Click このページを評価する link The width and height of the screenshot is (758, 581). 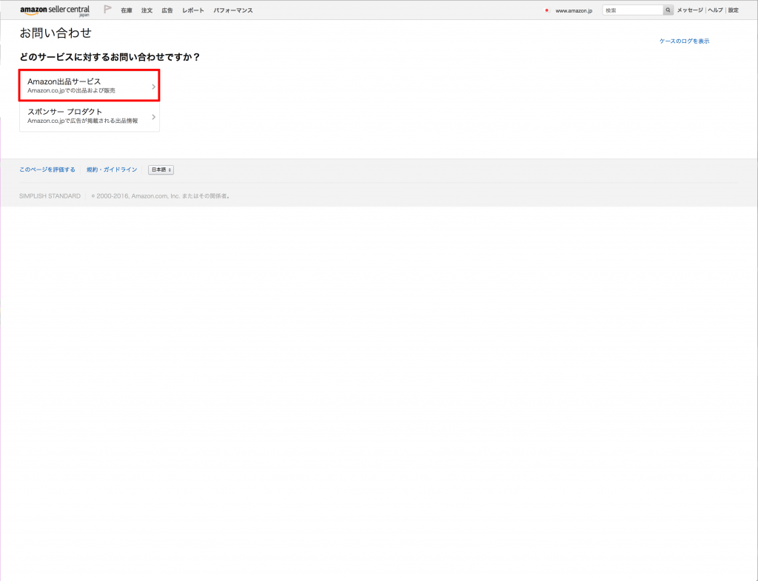47,169
